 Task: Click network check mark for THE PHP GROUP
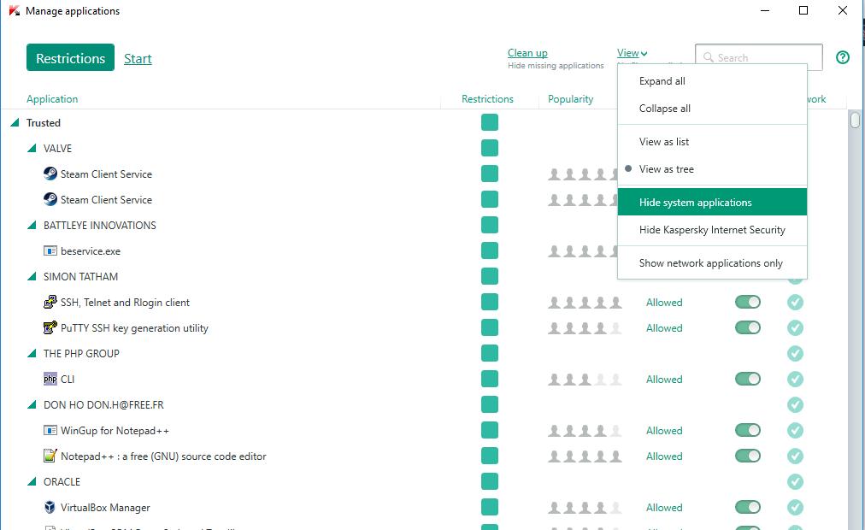(795, 354)
